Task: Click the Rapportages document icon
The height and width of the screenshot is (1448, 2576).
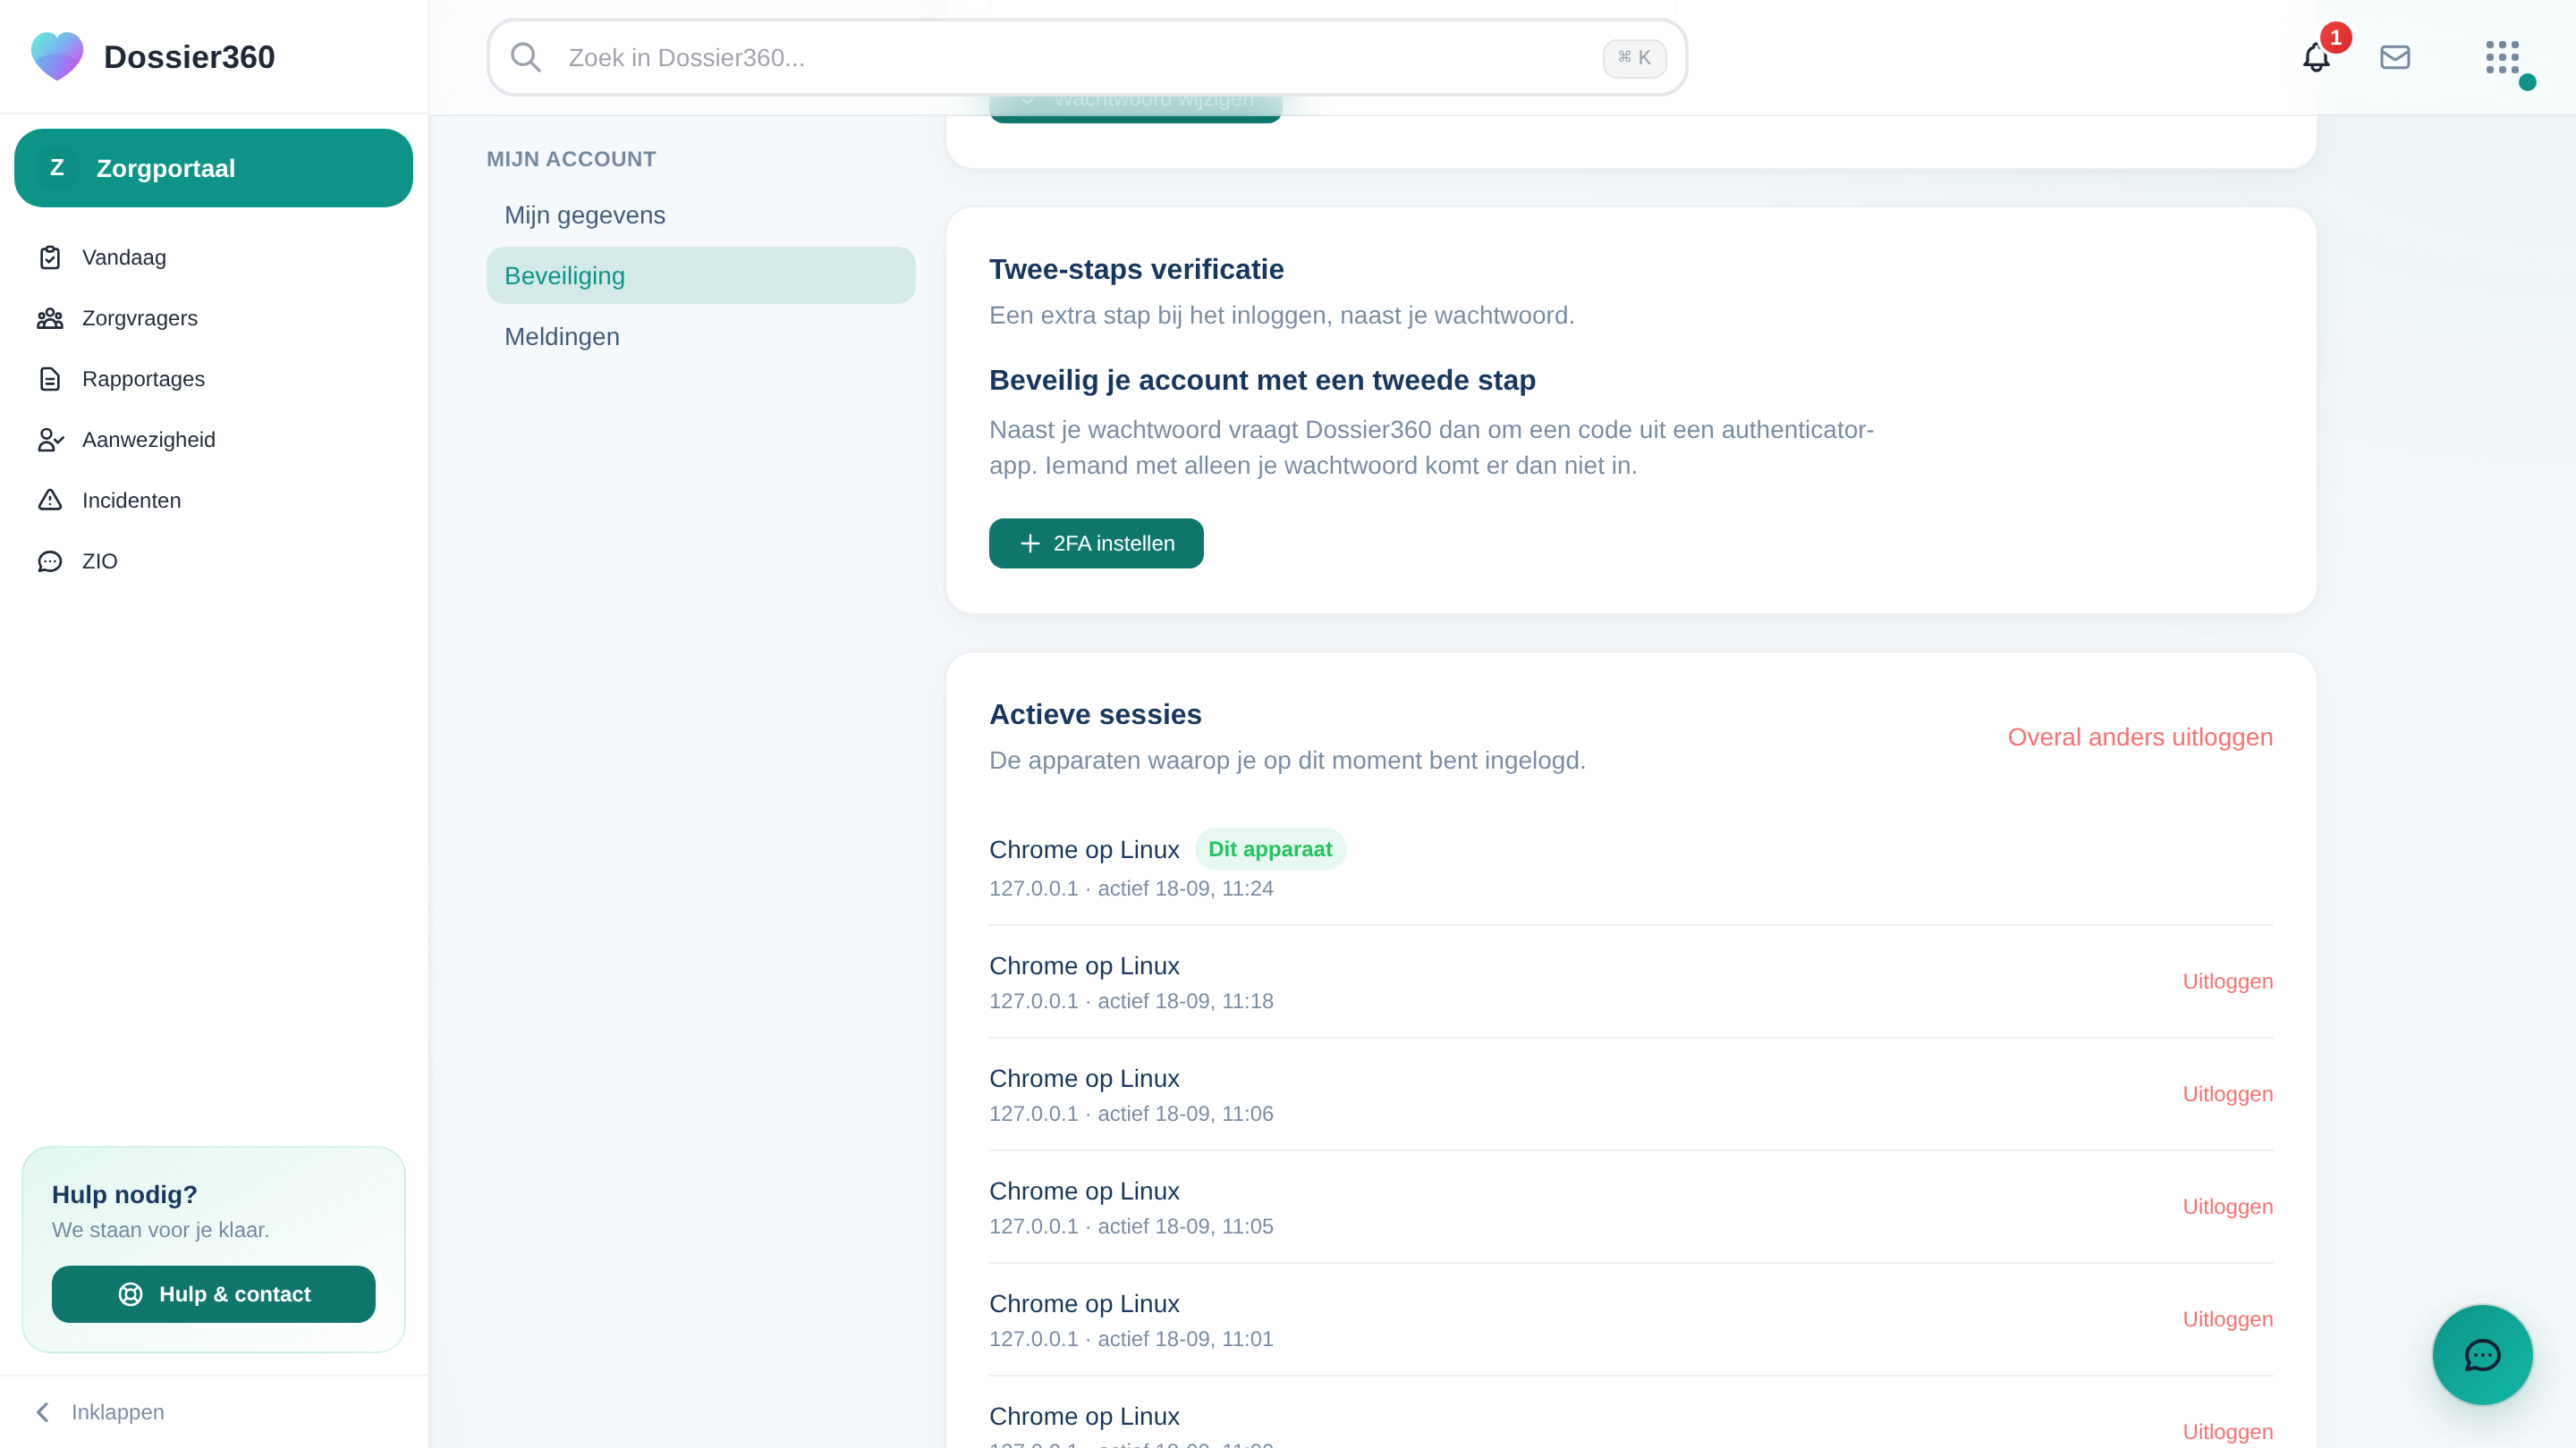Action: [50, 380]
